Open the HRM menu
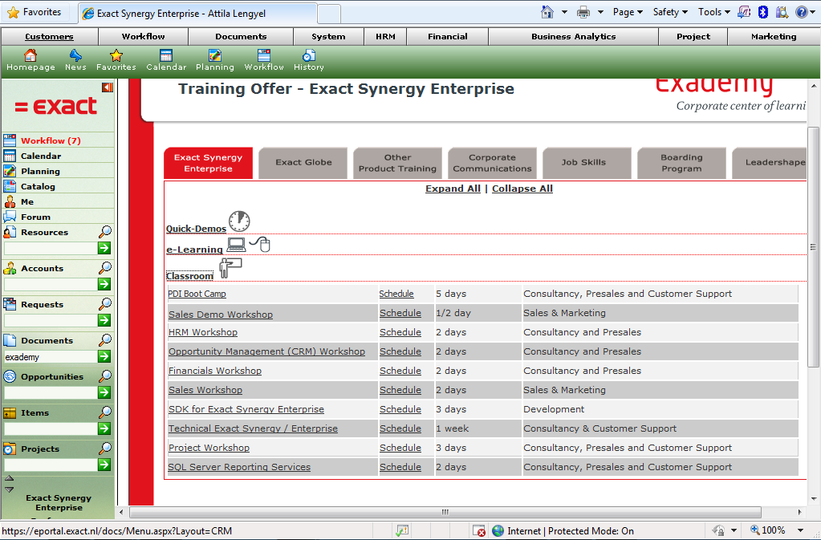The width and height of the screenshot is (821, 540). click(385, 36)
